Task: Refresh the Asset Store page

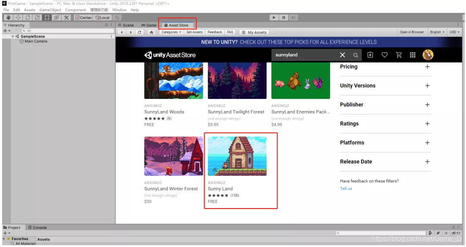Action: pos(139,32)
